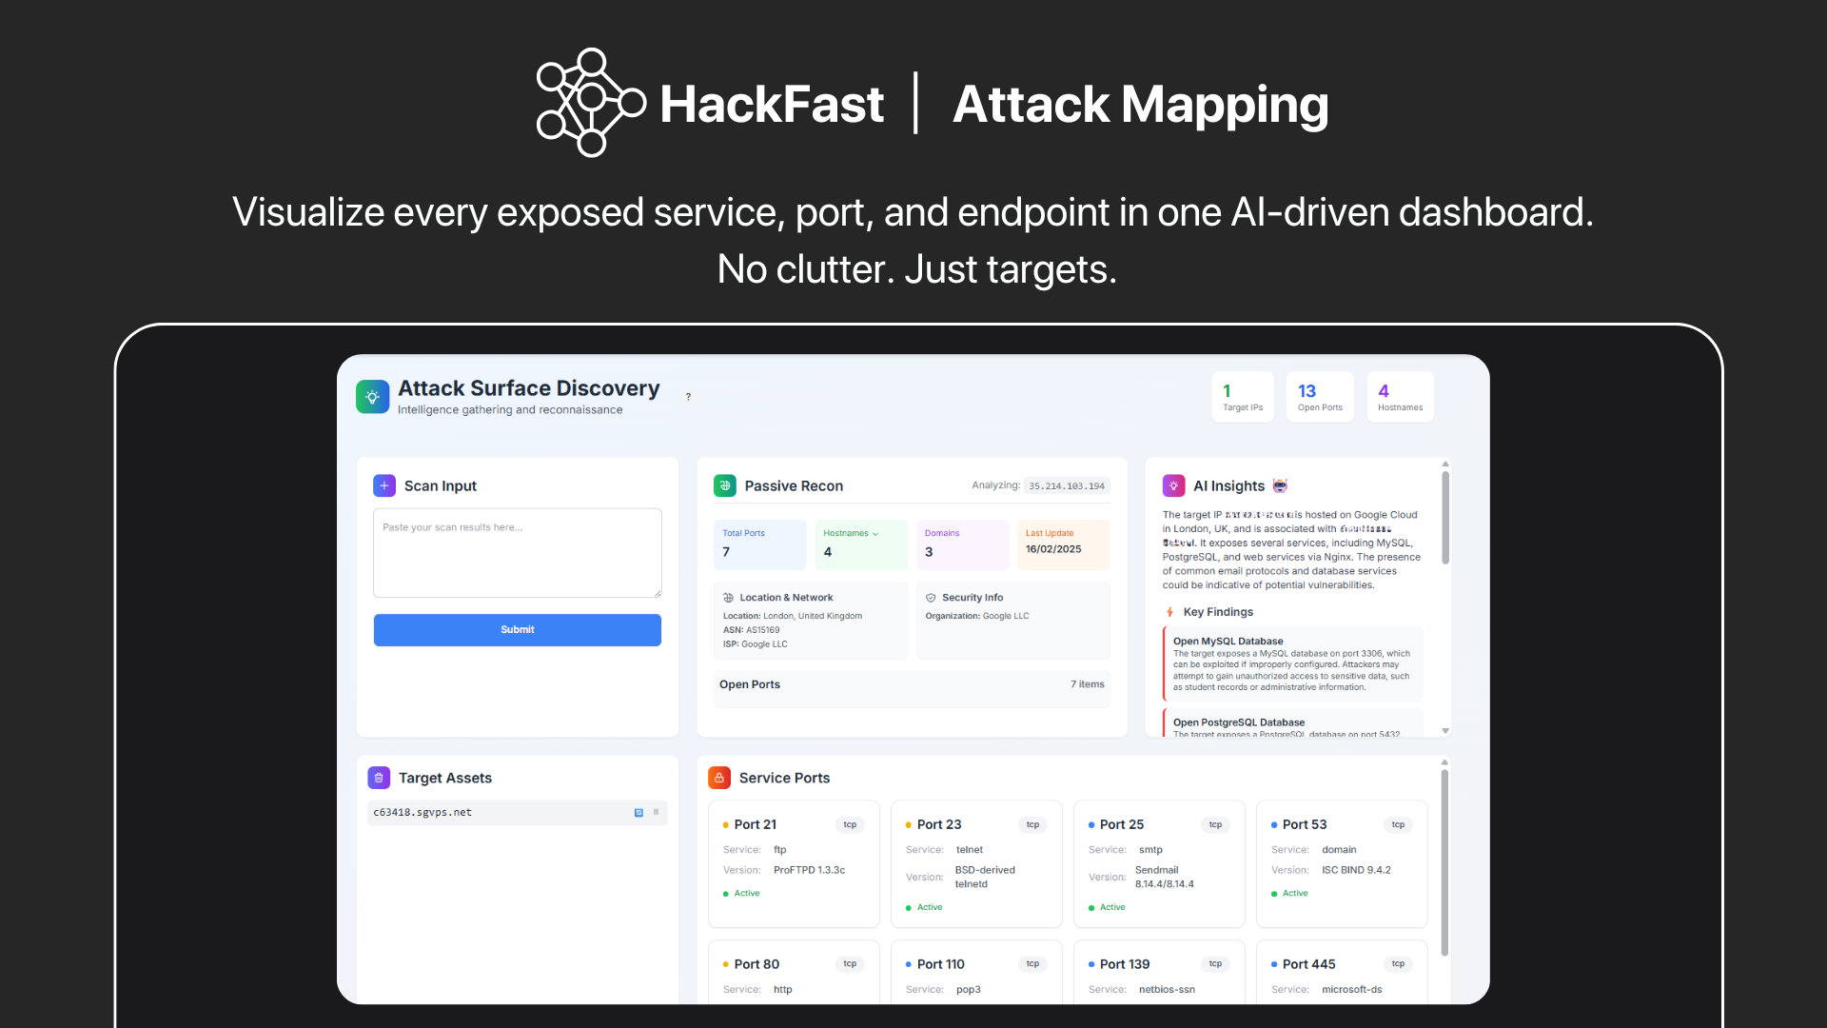Screen dimensions: 1827x1028
Task: Click the Domains 3 tile
Action: coord(962,544)
